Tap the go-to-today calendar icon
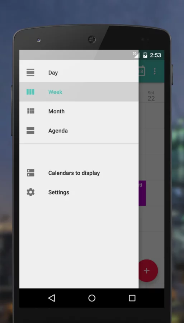184x323 pixels. (142, 71)
